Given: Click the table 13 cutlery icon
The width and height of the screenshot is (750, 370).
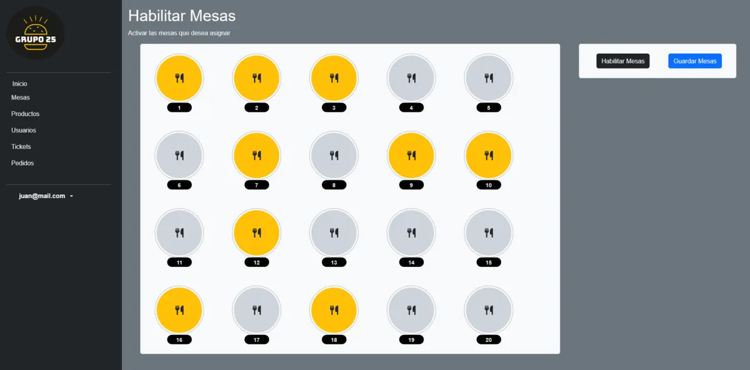Looking at the screenshot, I should click(334, 233).
